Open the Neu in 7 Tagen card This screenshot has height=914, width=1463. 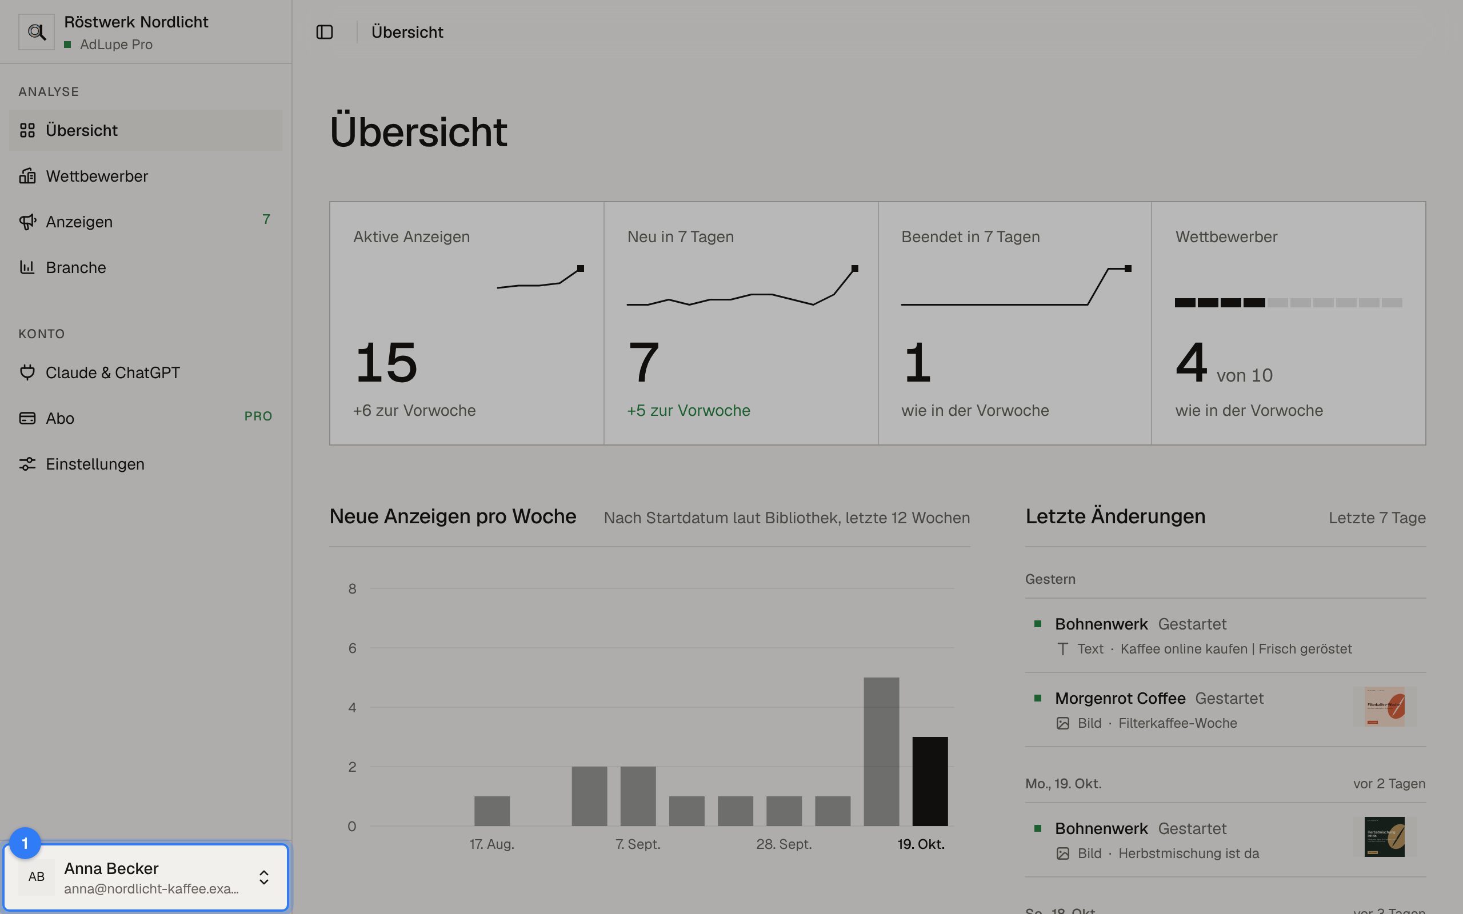click(x=741, y=323)
